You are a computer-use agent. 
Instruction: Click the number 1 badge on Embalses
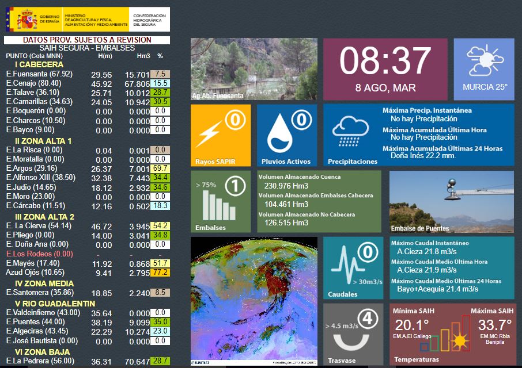tap(235, 186)
